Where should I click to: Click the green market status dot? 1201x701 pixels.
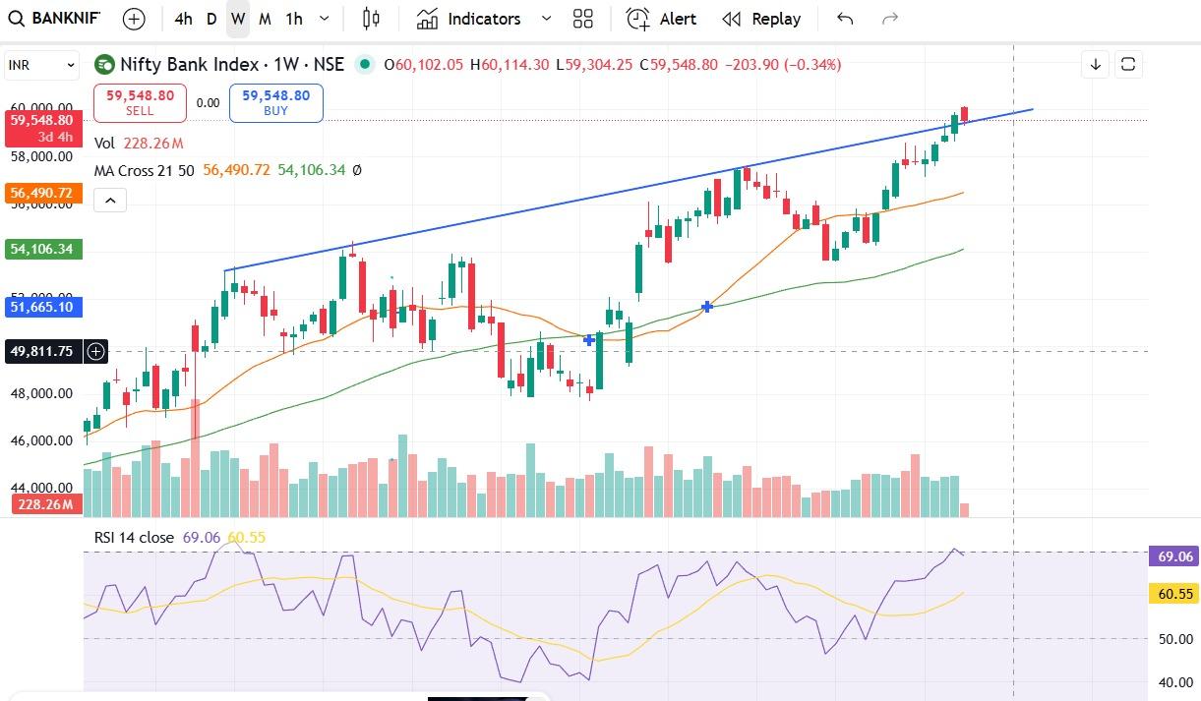[x=365, y=65]
